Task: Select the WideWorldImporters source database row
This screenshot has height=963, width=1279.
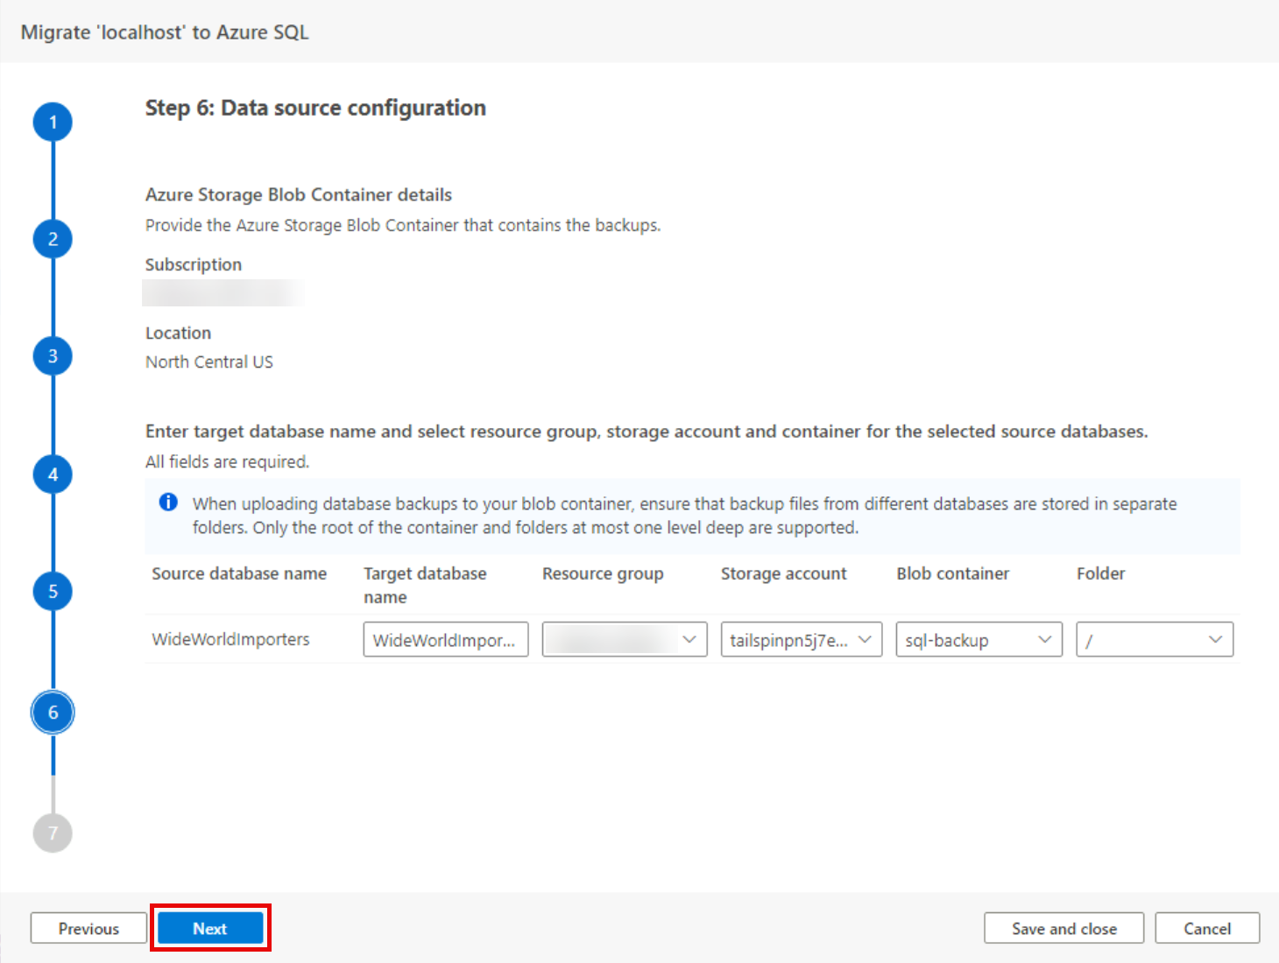Action: [x=230, y=640]
